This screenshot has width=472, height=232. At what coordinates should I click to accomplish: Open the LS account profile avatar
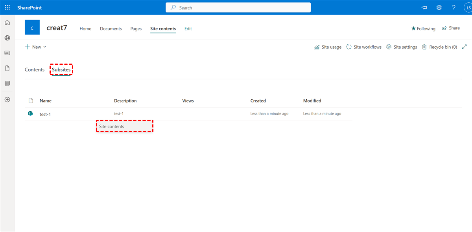[467, 8]
